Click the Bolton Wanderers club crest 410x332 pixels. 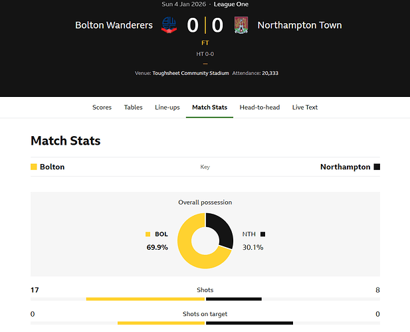[x=170, y=26]
